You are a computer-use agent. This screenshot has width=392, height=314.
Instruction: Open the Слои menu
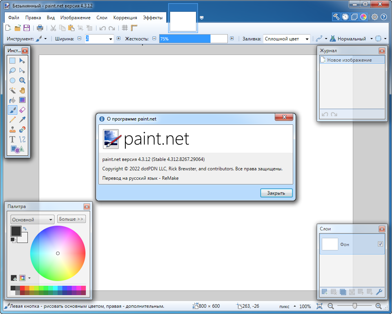tap(102, 18)
